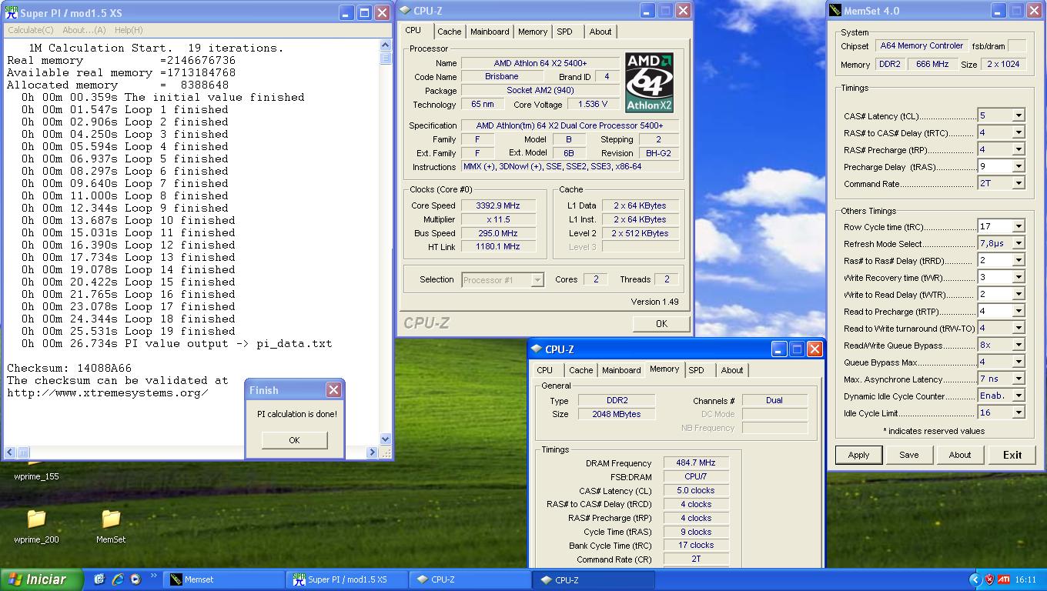Viewport: 1047px width, 591px height.
Task: Click About in MemSet
Action: click(x=960, y=455)
